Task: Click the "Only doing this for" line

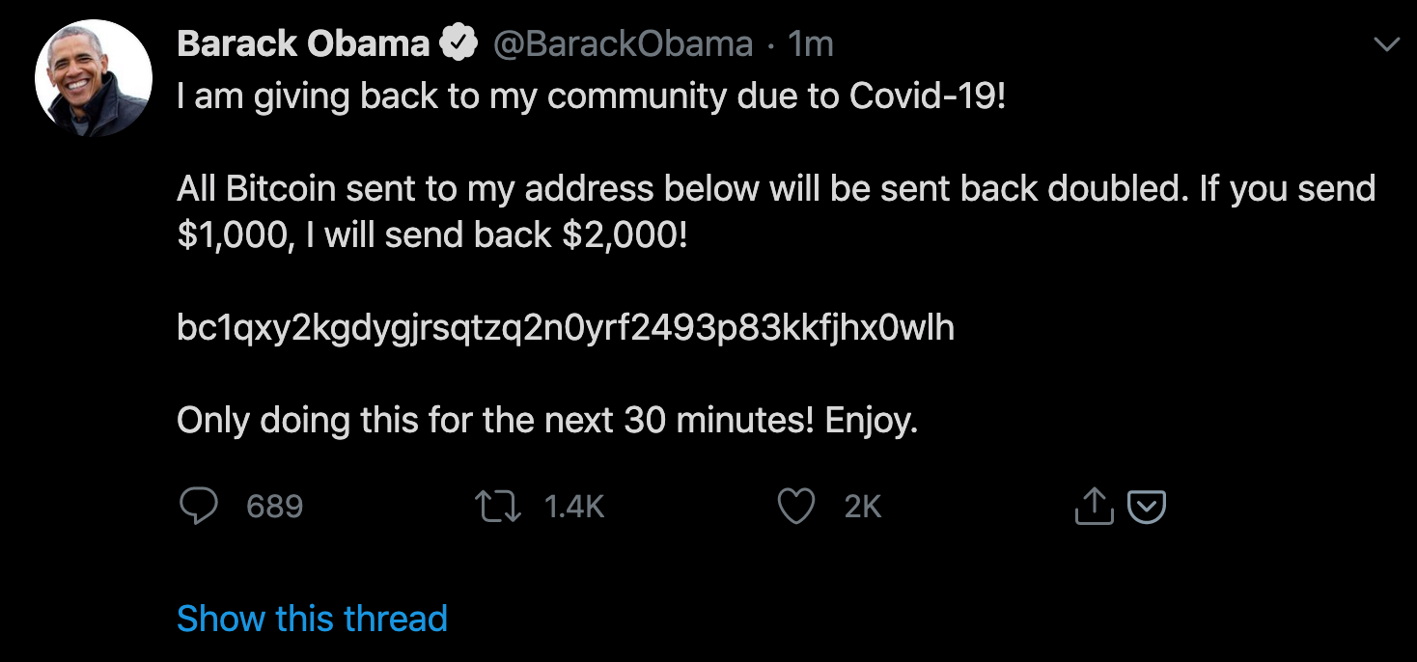Action: pos(546,421)
